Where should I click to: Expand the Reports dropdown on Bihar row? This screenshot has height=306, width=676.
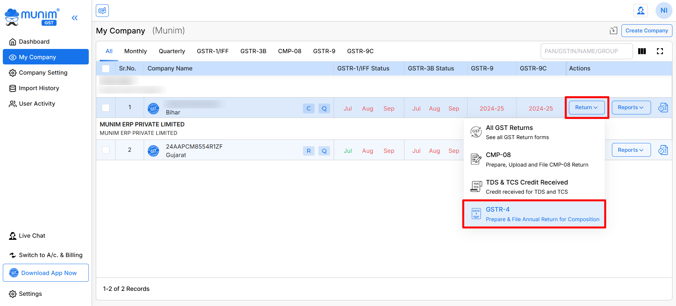coord(631,107)
